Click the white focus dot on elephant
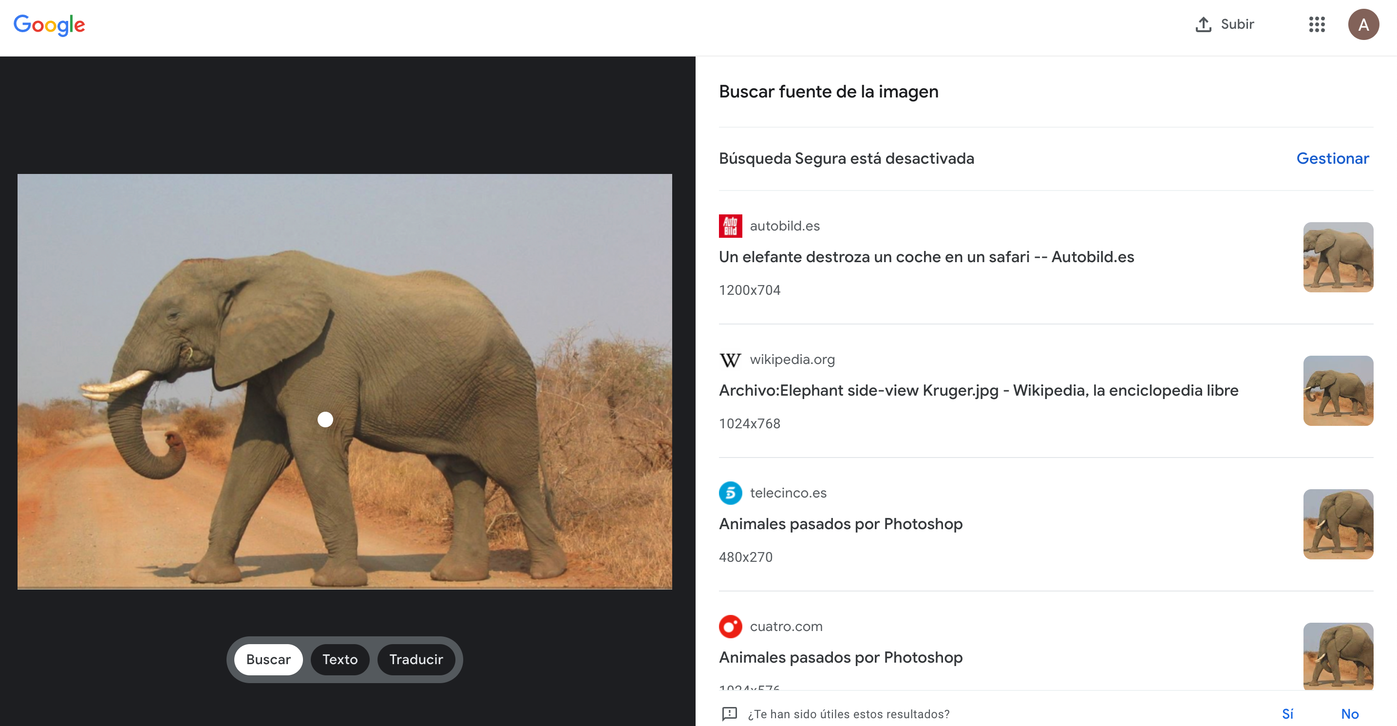The width and height of the screenshot is (1397, 726). click(x=325, y=420)
